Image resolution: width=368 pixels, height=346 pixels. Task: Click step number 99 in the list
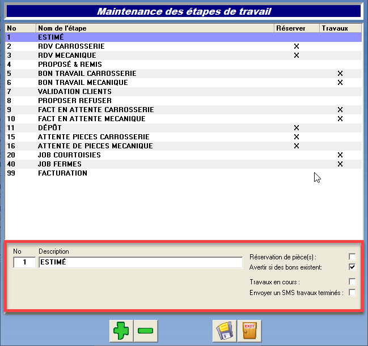pyautogui.click(x=11, y=173)
